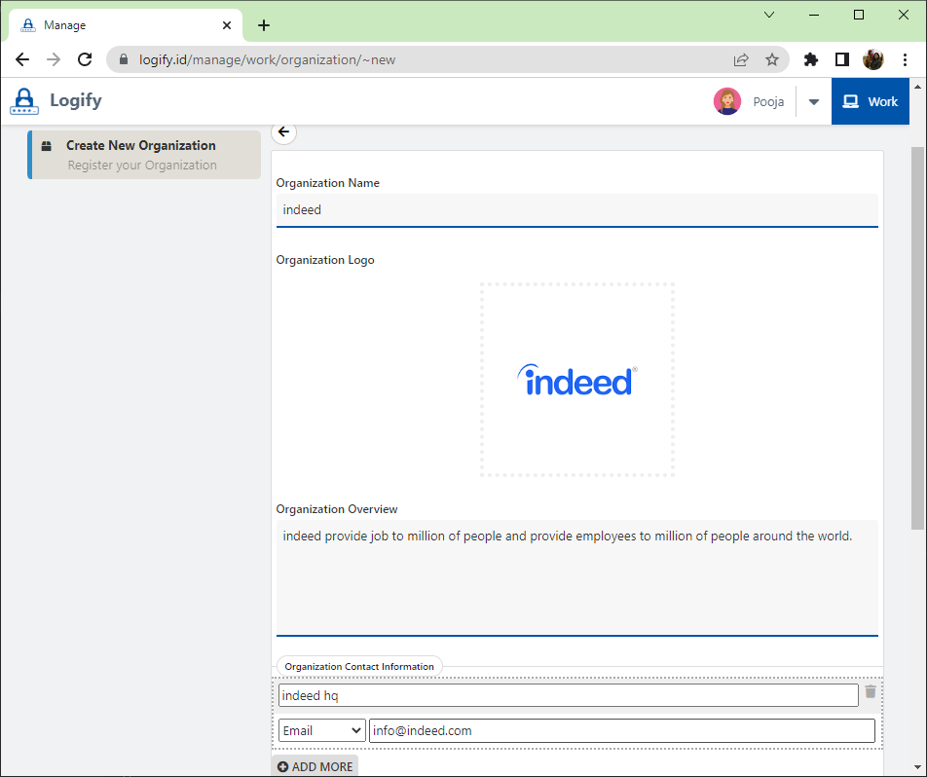Click Pooja's profile avatar
The height and width of the screenshot is (777, 927).
click(x=726, y=101)
